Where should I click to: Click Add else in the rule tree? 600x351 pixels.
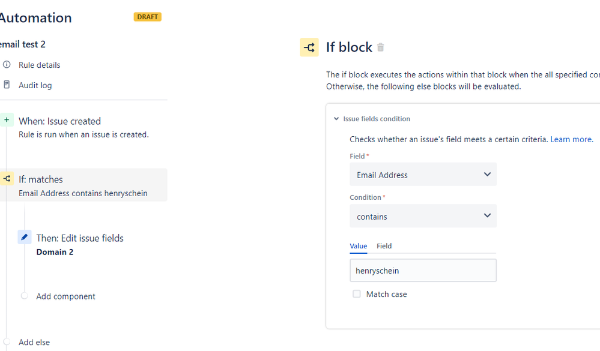pyautogui.click(x=34, y=342)
